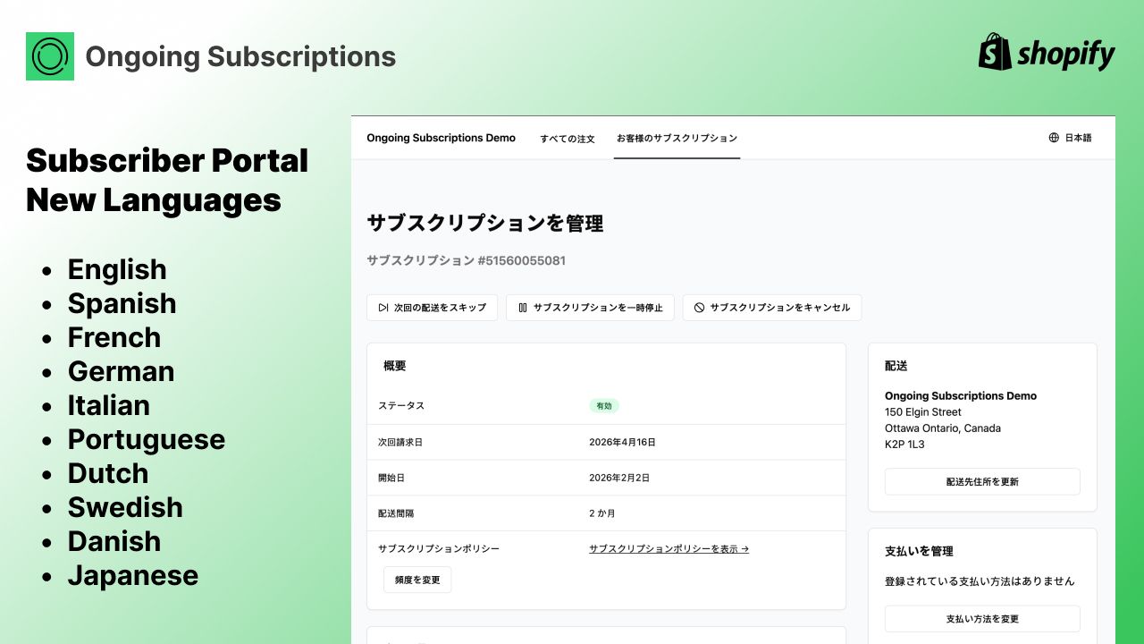The width and height of the screenshot is (1144, 644).
Task: Open サブスクリプションポリシーを表示 link
Action: pyautogui.click(x=669, y=549)
